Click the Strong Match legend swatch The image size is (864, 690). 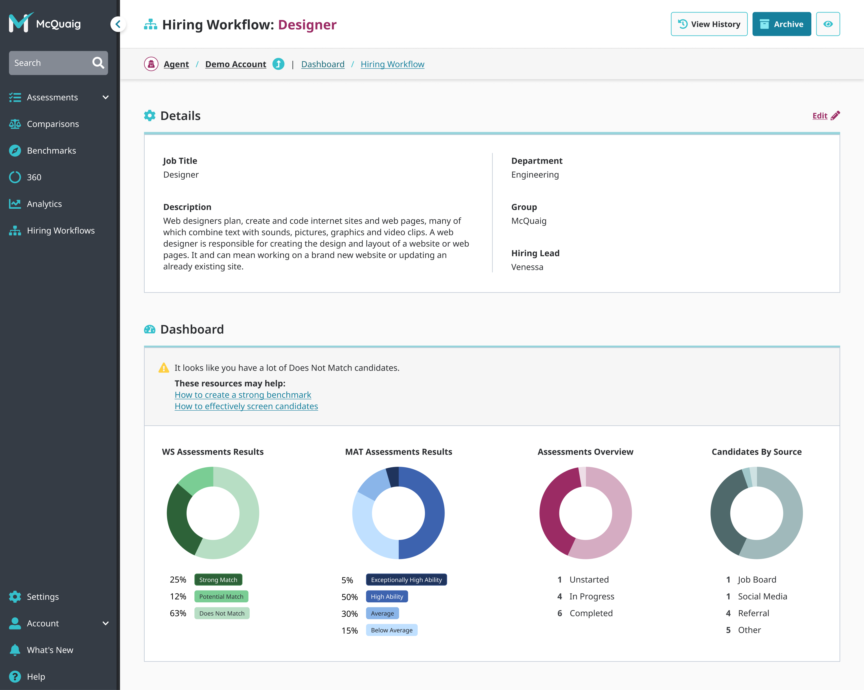tap(218, 580)
